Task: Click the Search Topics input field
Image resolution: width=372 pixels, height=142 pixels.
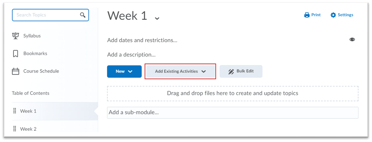Action: pos(47,15)
